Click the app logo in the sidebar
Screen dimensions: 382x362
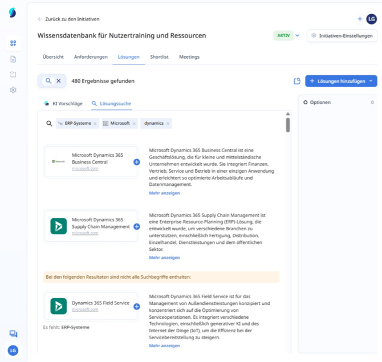(x=13, y=13)
